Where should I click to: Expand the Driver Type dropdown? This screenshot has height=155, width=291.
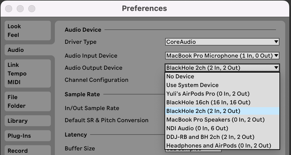pos(222,42)
